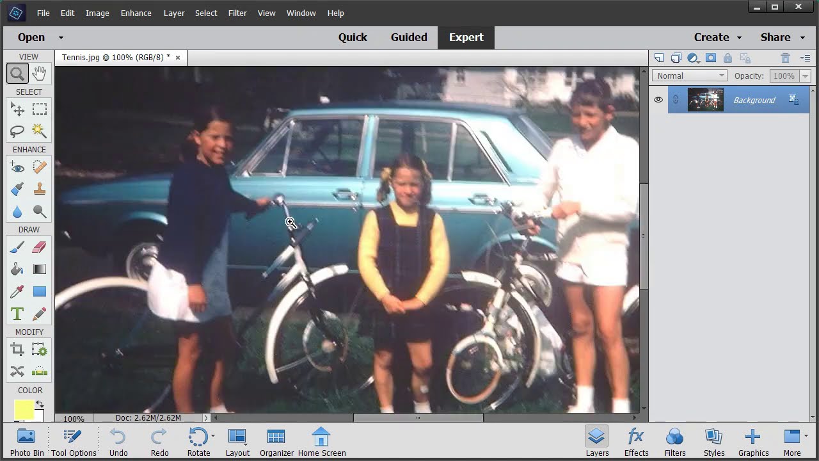Open the Rotate dropdown arrow
Screen dimensions: 819x461
coord(213,437)
